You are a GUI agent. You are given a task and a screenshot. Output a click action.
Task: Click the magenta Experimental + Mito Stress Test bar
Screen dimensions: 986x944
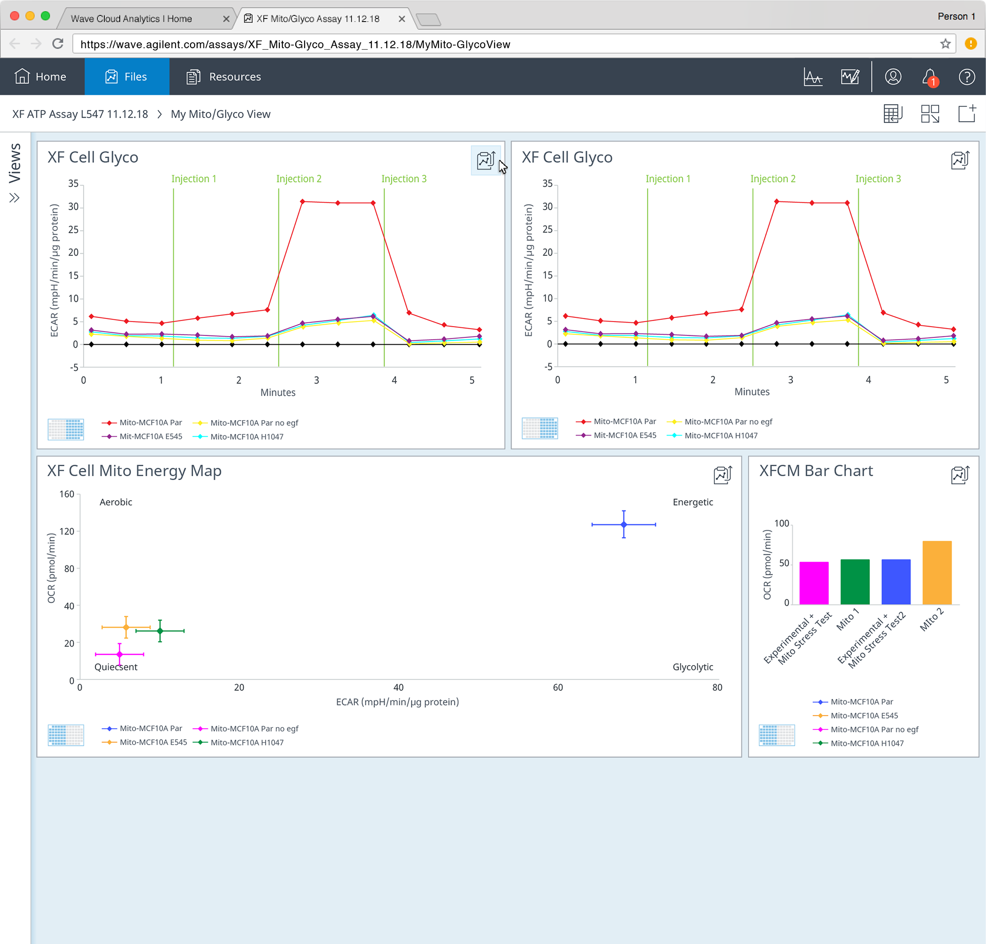(814, 583)
